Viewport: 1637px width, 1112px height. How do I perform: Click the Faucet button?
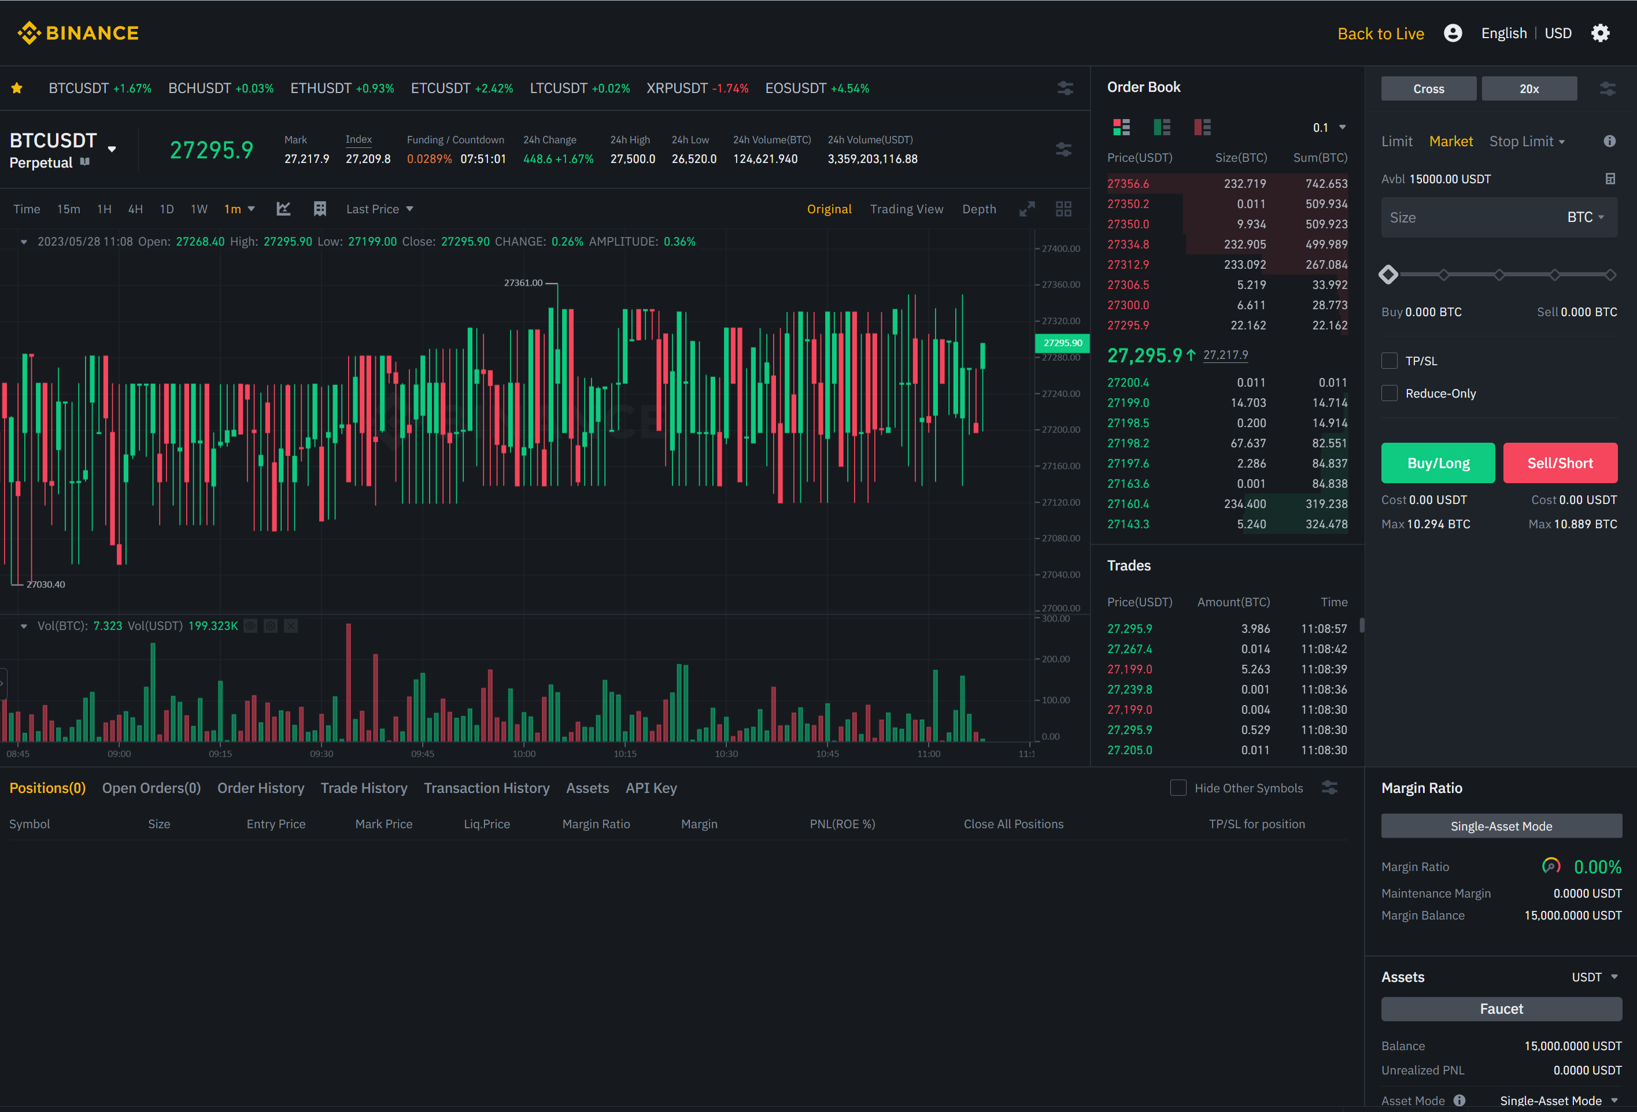click(x=1501, y=1009)
